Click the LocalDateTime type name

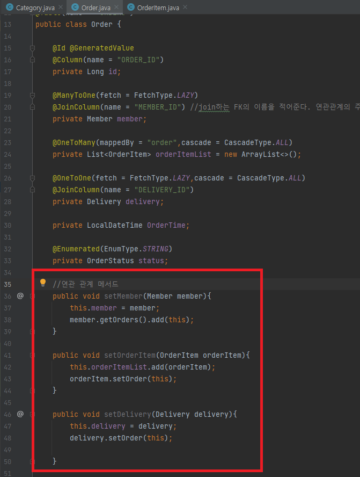pyautogui.click(x=114, y=226)
